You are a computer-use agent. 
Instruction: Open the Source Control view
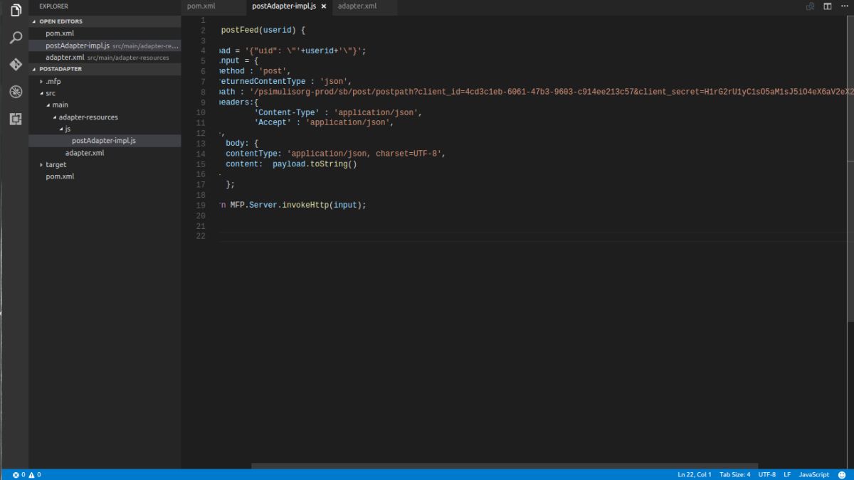[x=15, y=65]
